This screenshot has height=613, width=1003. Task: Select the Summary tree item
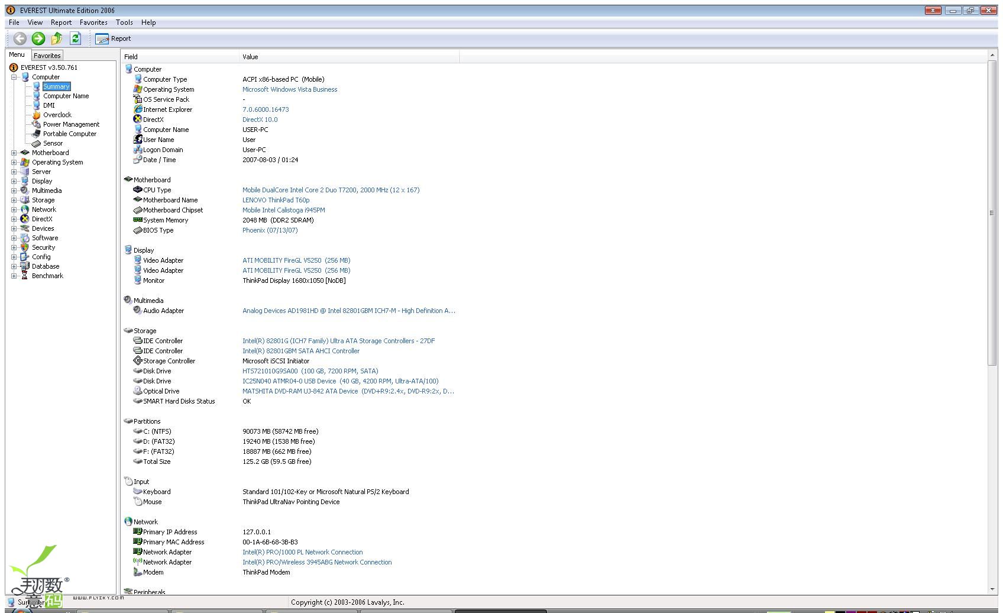tap(56, 86)
